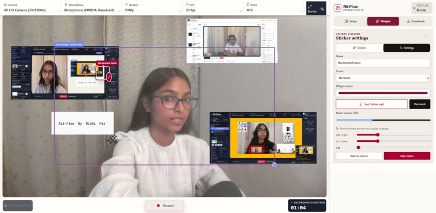Click Back to stickers button
Image resolution: width=436 pixels, height=213 pixels.
[x=359, y=156]
